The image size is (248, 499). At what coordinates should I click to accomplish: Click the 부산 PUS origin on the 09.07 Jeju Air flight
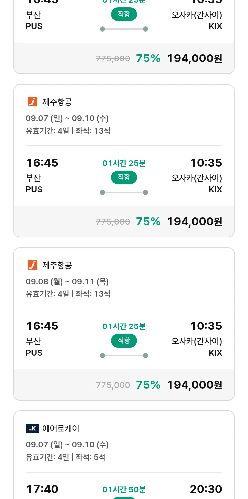click(x=34, y=183)
